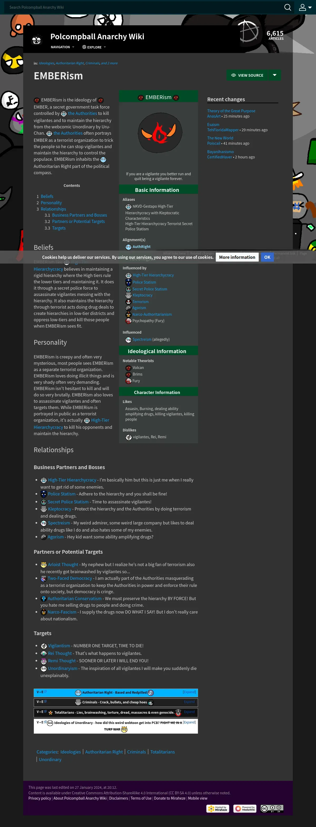
Task: Open Narco-Authoritarianism link in infobox
Action: 152,314
